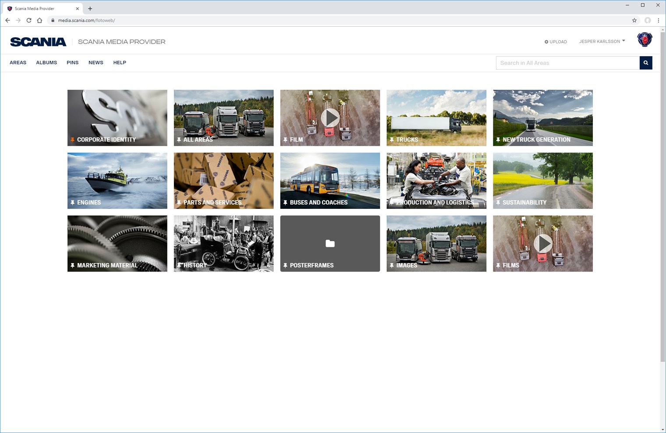Open the Buses and Coaches thumbnail image
This screenshot has width=666, height=433.
pos(330,181)
